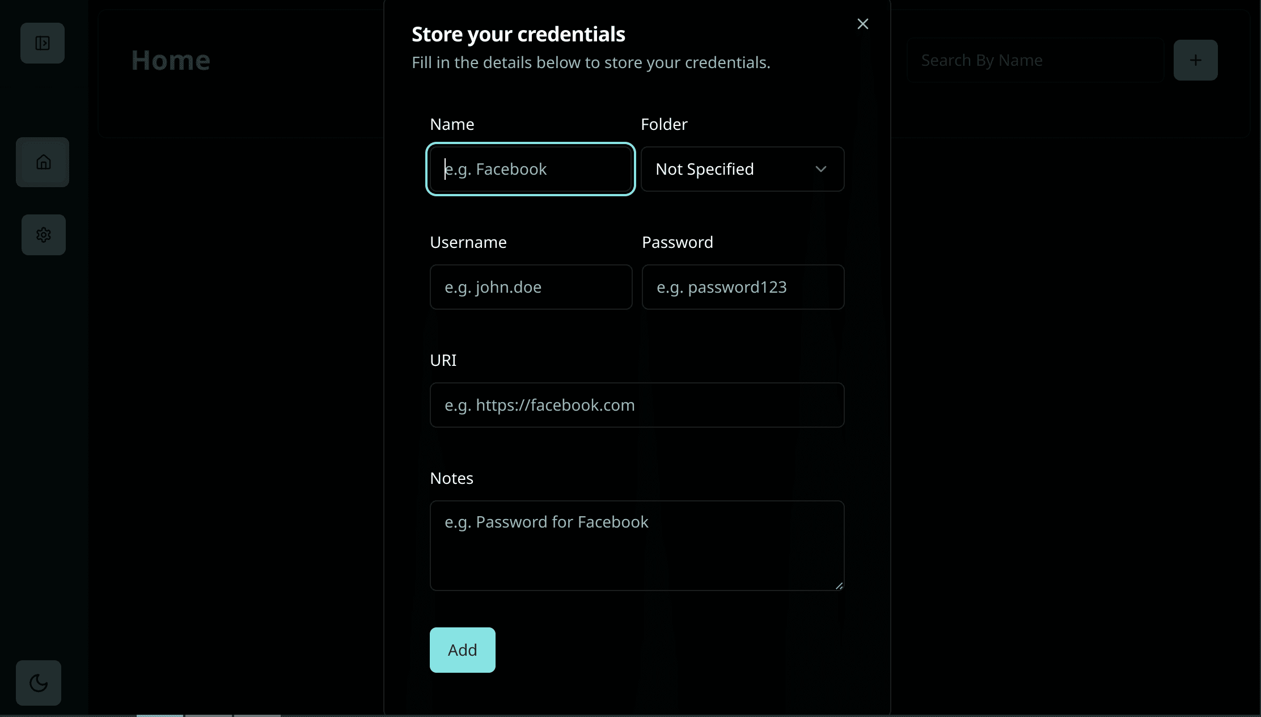Click the Name label above the field
Viewport: 1261px width, 717px height.
click(x=452, y=124)
